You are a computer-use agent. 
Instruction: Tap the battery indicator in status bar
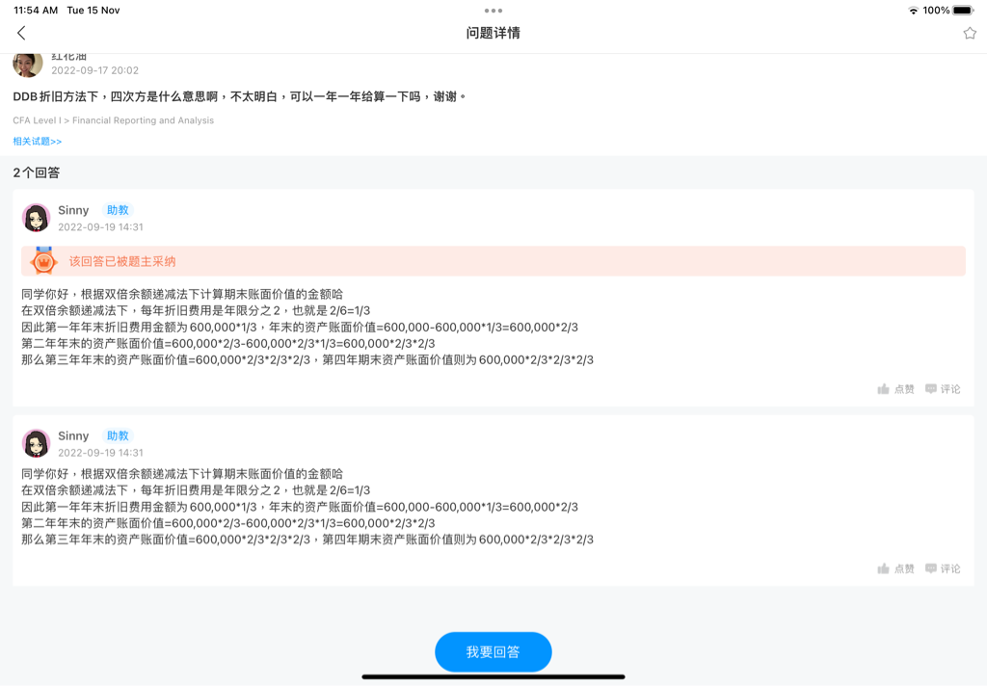click(x=963, y=10)
